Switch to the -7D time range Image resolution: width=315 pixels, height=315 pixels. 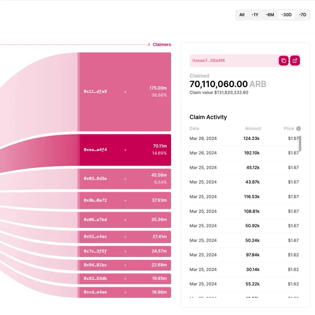coord(302,15)
